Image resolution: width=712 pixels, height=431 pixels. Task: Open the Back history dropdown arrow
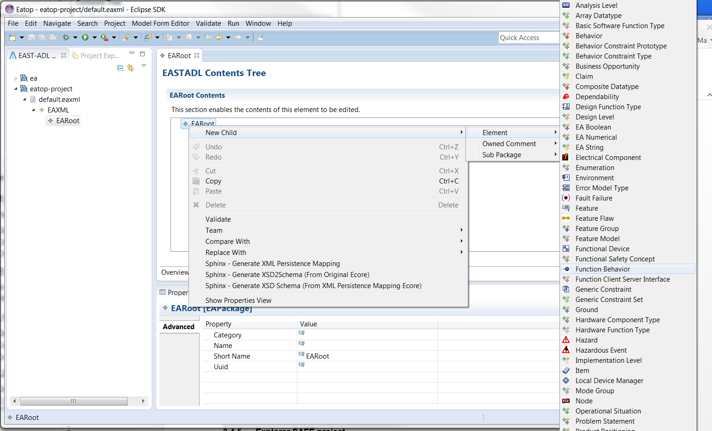228,38
